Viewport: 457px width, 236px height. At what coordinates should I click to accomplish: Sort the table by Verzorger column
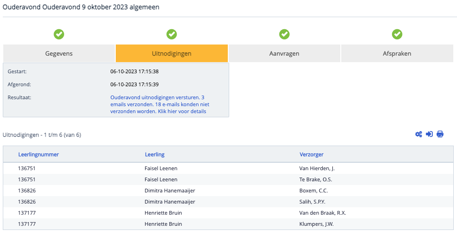[x=311, y=154]
